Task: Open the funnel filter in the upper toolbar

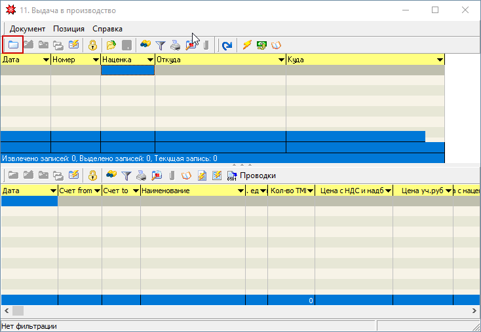Action: click(x=161, y=46)
